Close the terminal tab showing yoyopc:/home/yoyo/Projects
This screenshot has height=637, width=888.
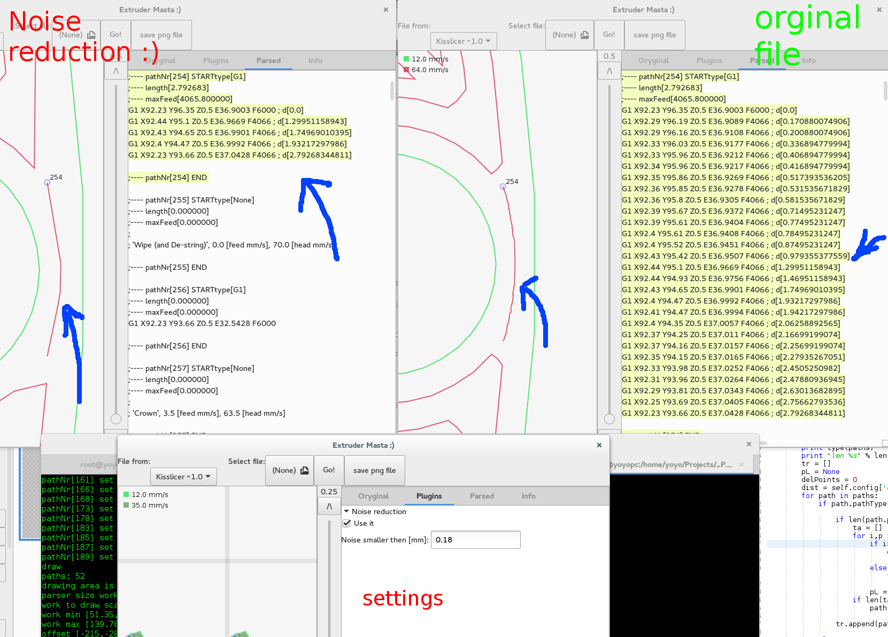pos(741,464)
